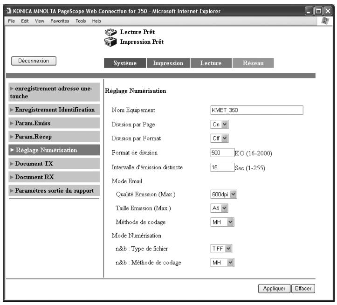
Task: Click the KO (16-2000) unit text
Action: click(254, 153)
